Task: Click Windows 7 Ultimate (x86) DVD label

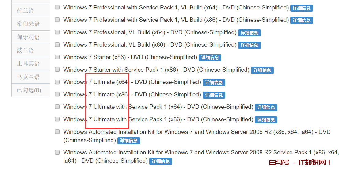Action: [132, 94]
